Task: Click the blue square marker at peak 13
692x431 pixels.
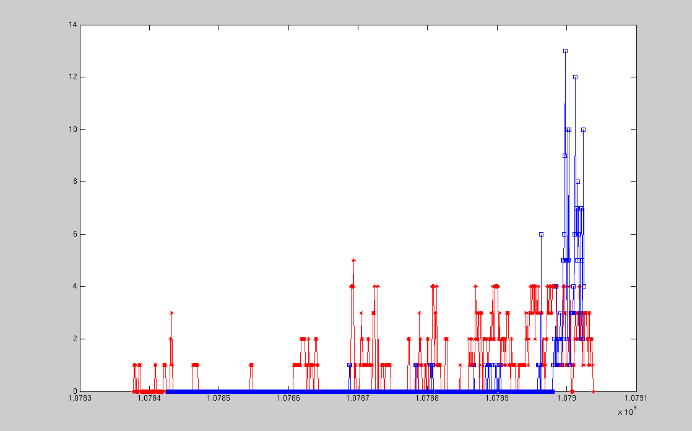Action: (565, 51)
